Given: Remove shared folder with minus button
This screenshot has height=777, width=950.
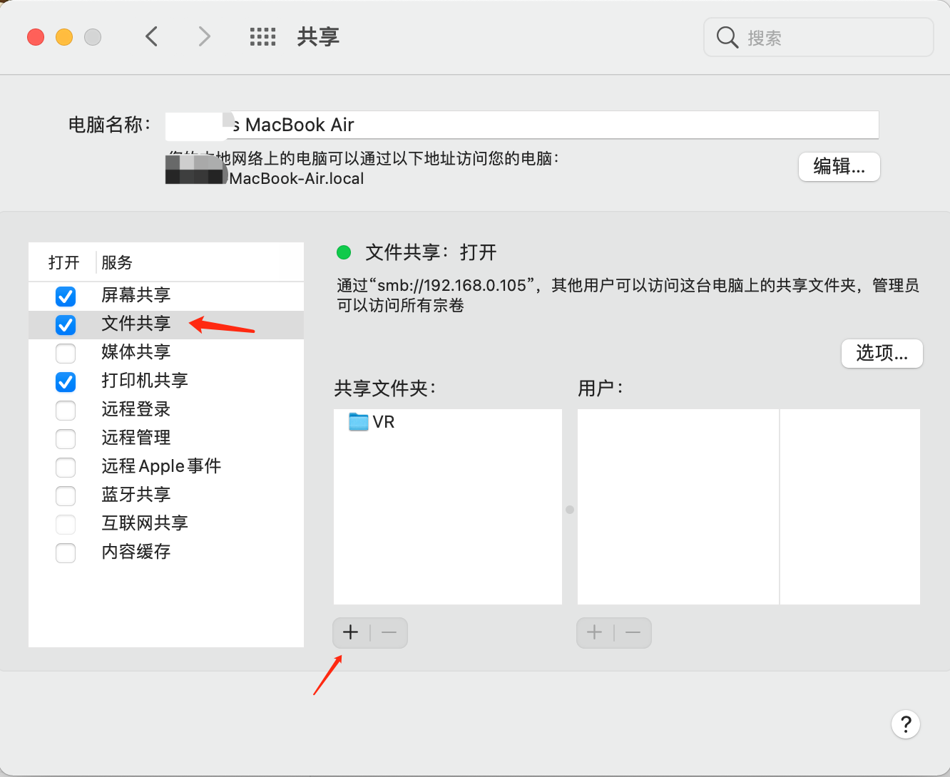Looking at the screenshot, I should pyautogui.click(x=389, y=632).
